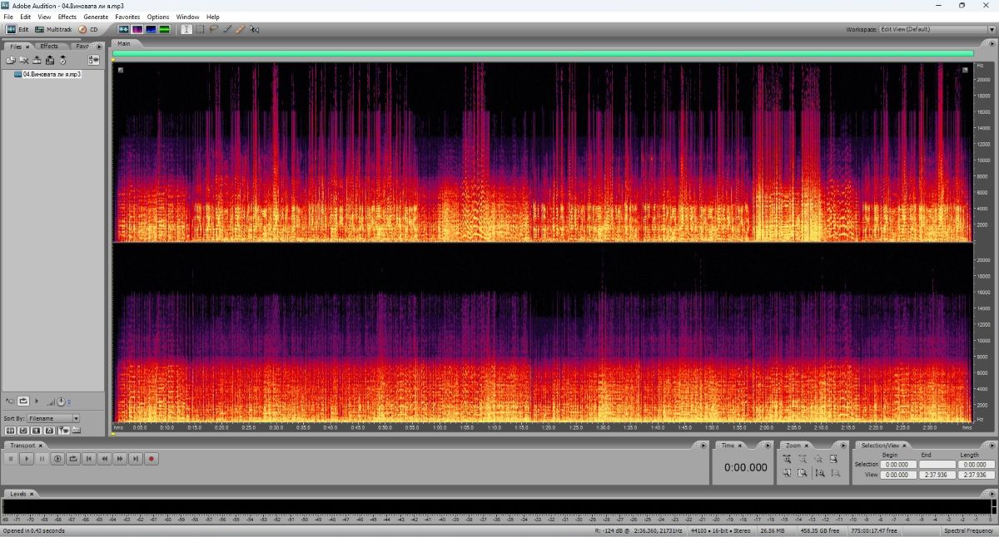Select the Time Selection tool
This screenshot has height=537, width=999.
(186, 29)
